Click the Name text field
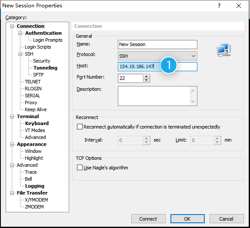 (x=157, y=44)
